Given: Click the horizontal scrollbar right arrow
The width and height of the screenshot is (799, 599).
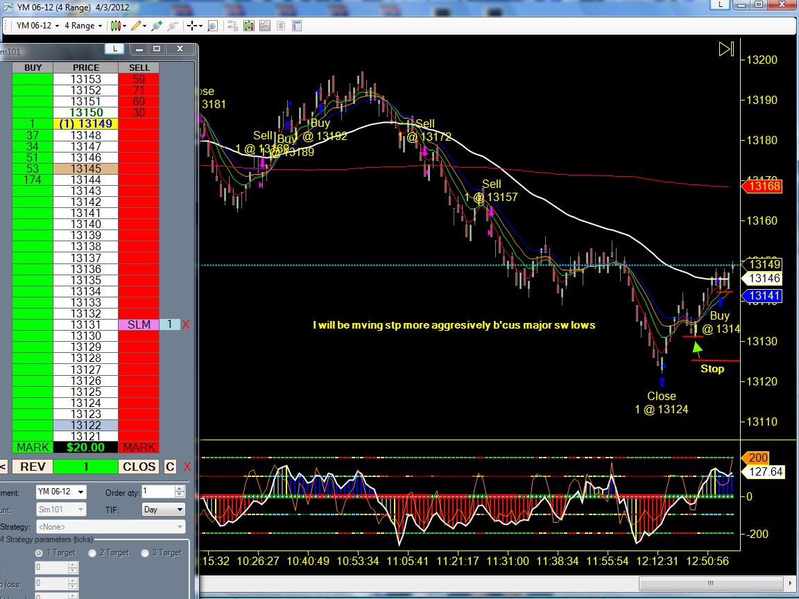Looking at the screenshot, I should 791,583.
